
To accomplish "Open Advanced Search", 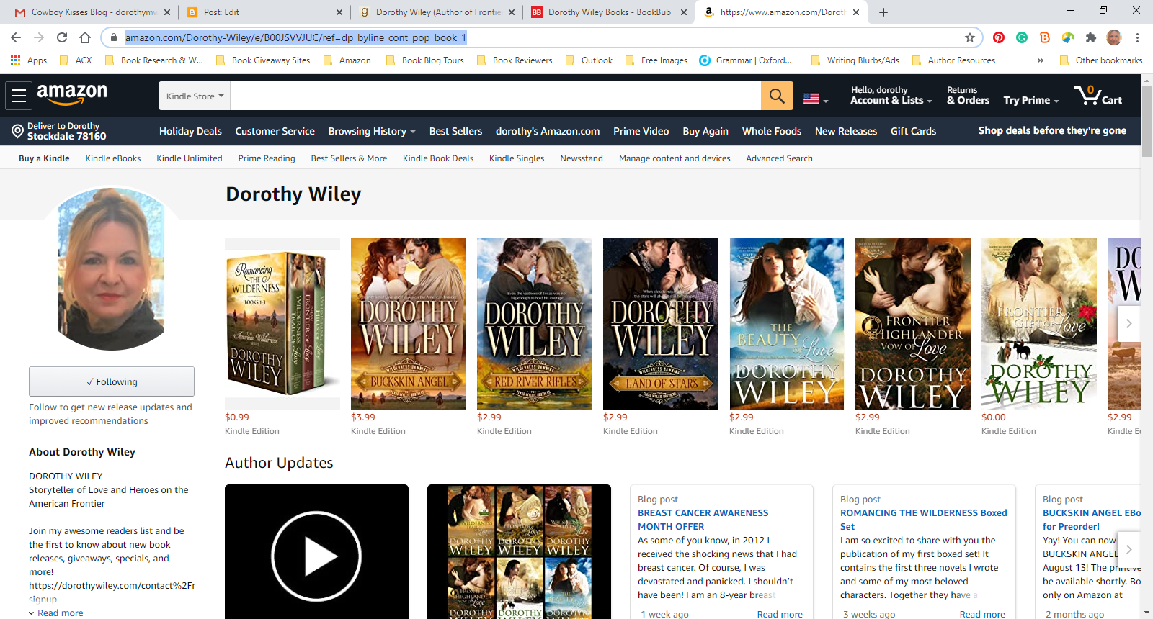I will (779, 158).
